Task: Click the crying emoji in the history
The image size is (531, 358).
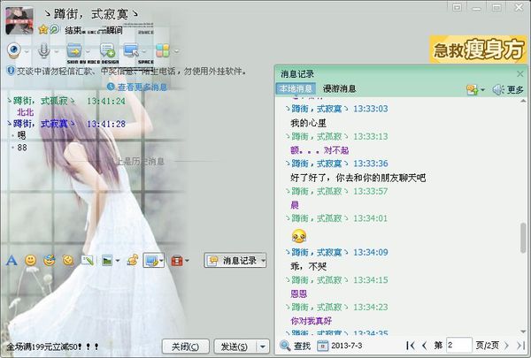Action: coord(299,236)
